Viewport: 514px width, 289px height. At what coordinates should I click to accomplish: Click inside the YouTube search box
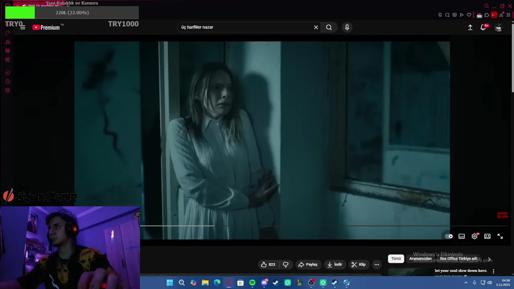click(x=245, y=27)
